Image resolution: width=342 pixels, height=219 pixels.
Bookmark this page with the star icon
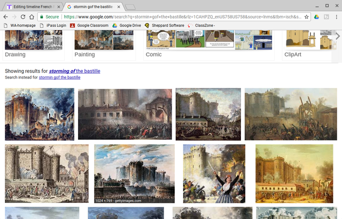coord(306,17)
